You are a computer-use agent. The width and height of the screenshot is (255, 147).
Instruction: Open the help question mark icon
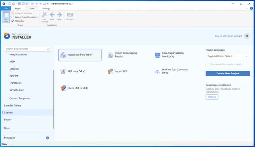coord(251,8)
